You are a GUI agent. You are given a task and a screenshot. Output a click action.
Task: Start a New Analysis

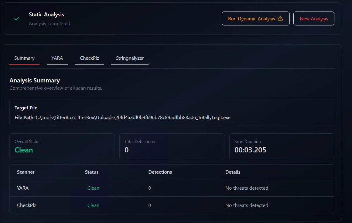pyautogui.click(x=314, y=19)
